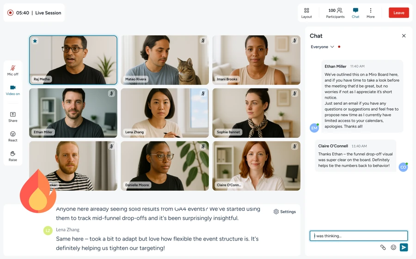Open the More options menu
This screenshot has width=416, height=259.
[370, 13]
